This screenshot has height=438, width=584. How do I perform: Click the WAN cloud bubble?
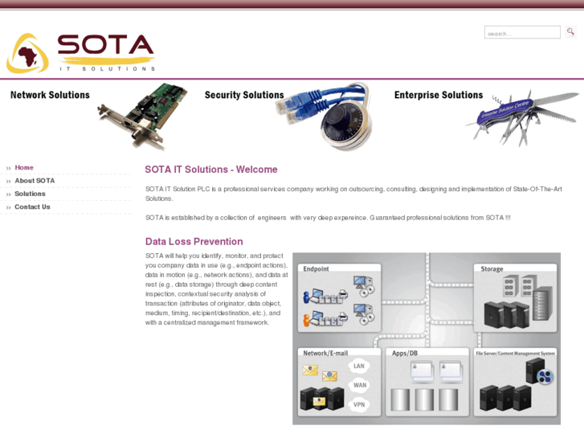360,385
